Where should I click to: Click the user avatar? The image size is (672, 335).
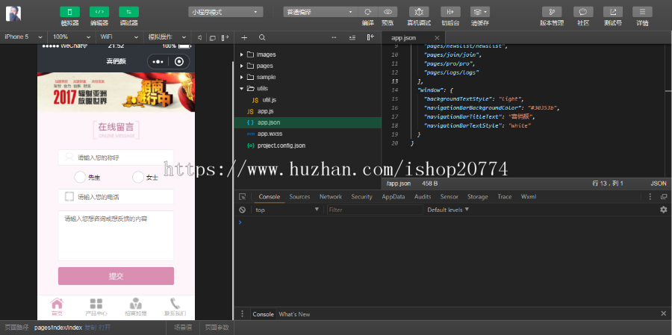click(13, 14)
